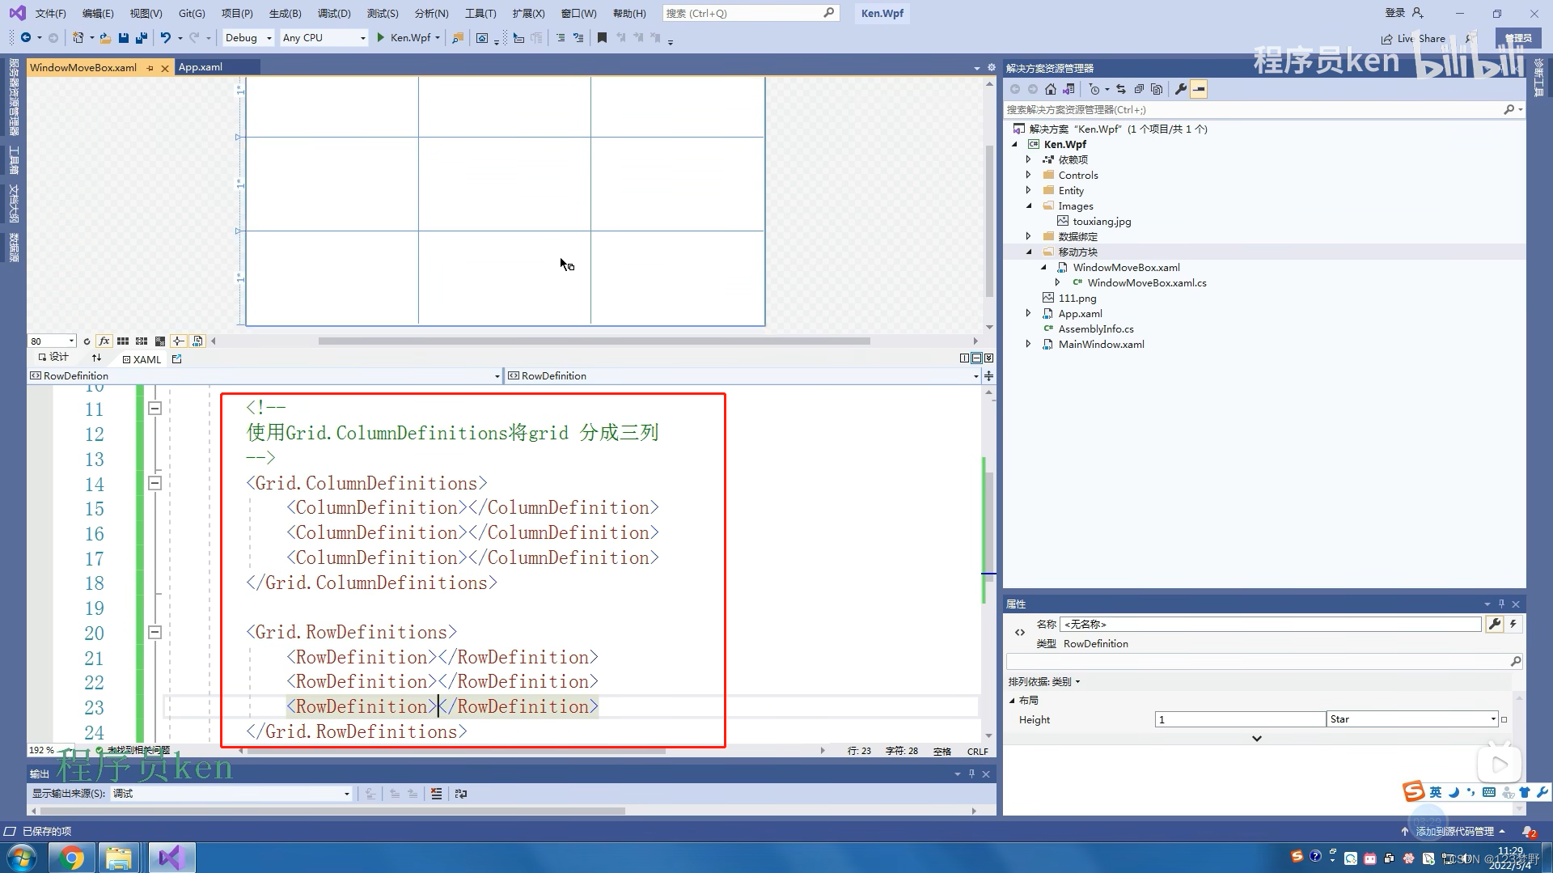Viewport: 1553px width, 873px height.
Task: Select MainWindow.xaml in Solution Explorer
Action: (x=1101, y=344)
